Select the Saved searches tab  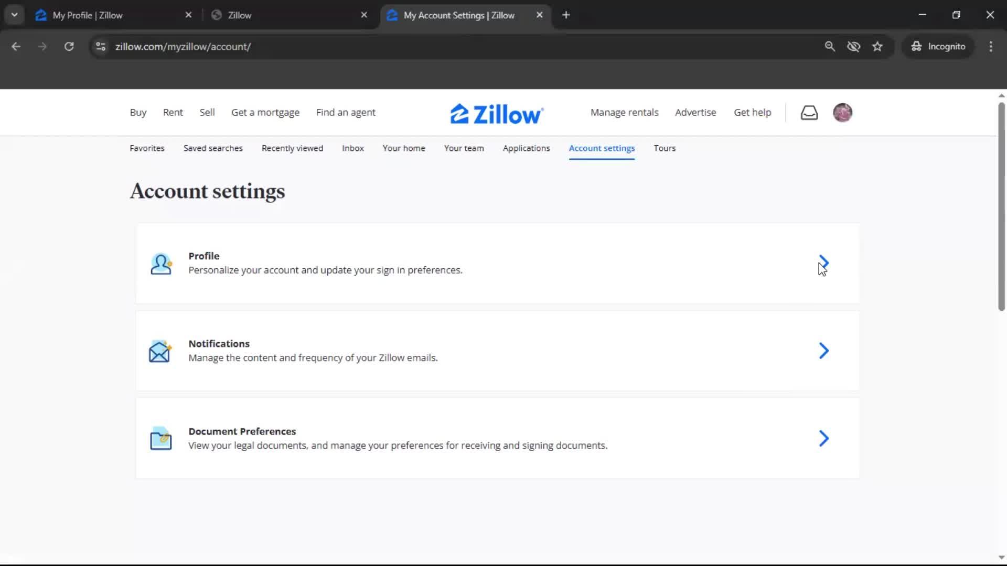coord(213,148)
